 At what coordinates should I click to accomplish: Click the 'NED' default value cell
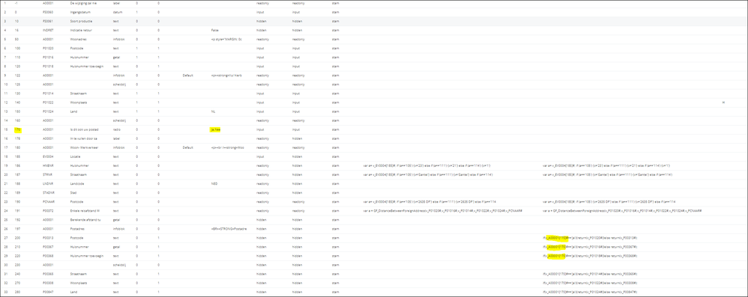point(214,184)
